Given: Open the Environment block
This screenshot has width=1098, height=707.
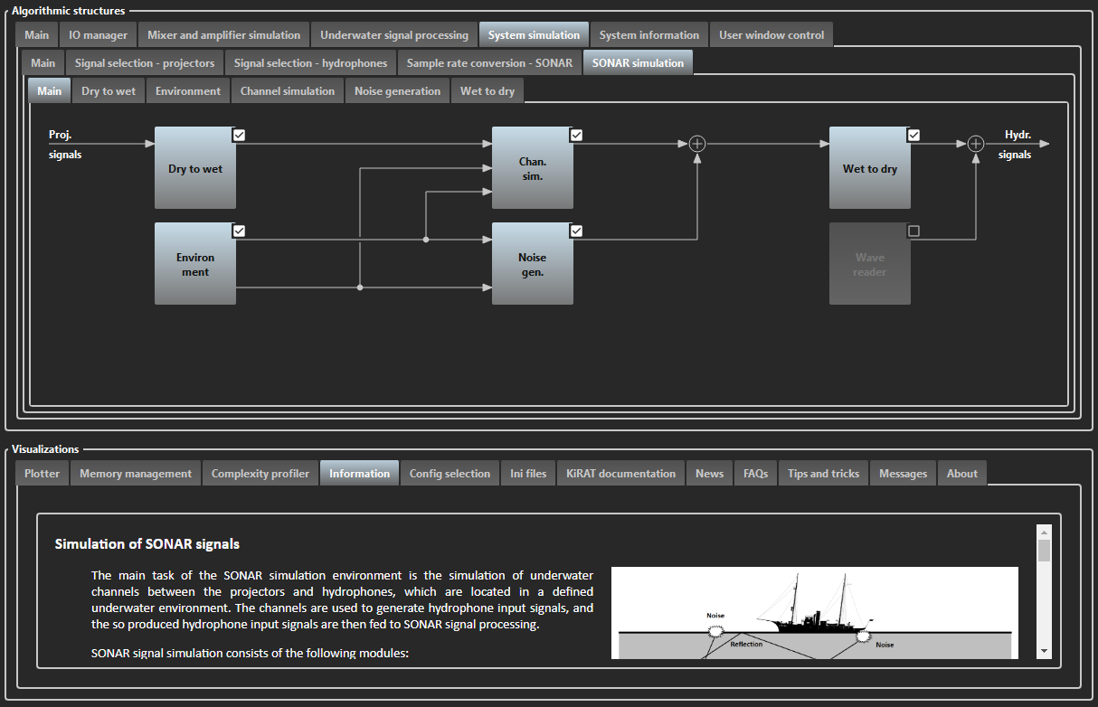Looking at the screenshot, I should (195, 264).
